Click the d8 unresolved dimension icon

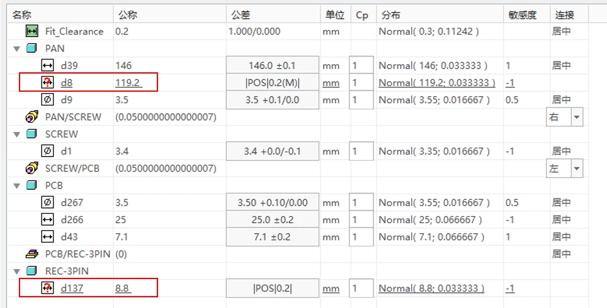47,83
